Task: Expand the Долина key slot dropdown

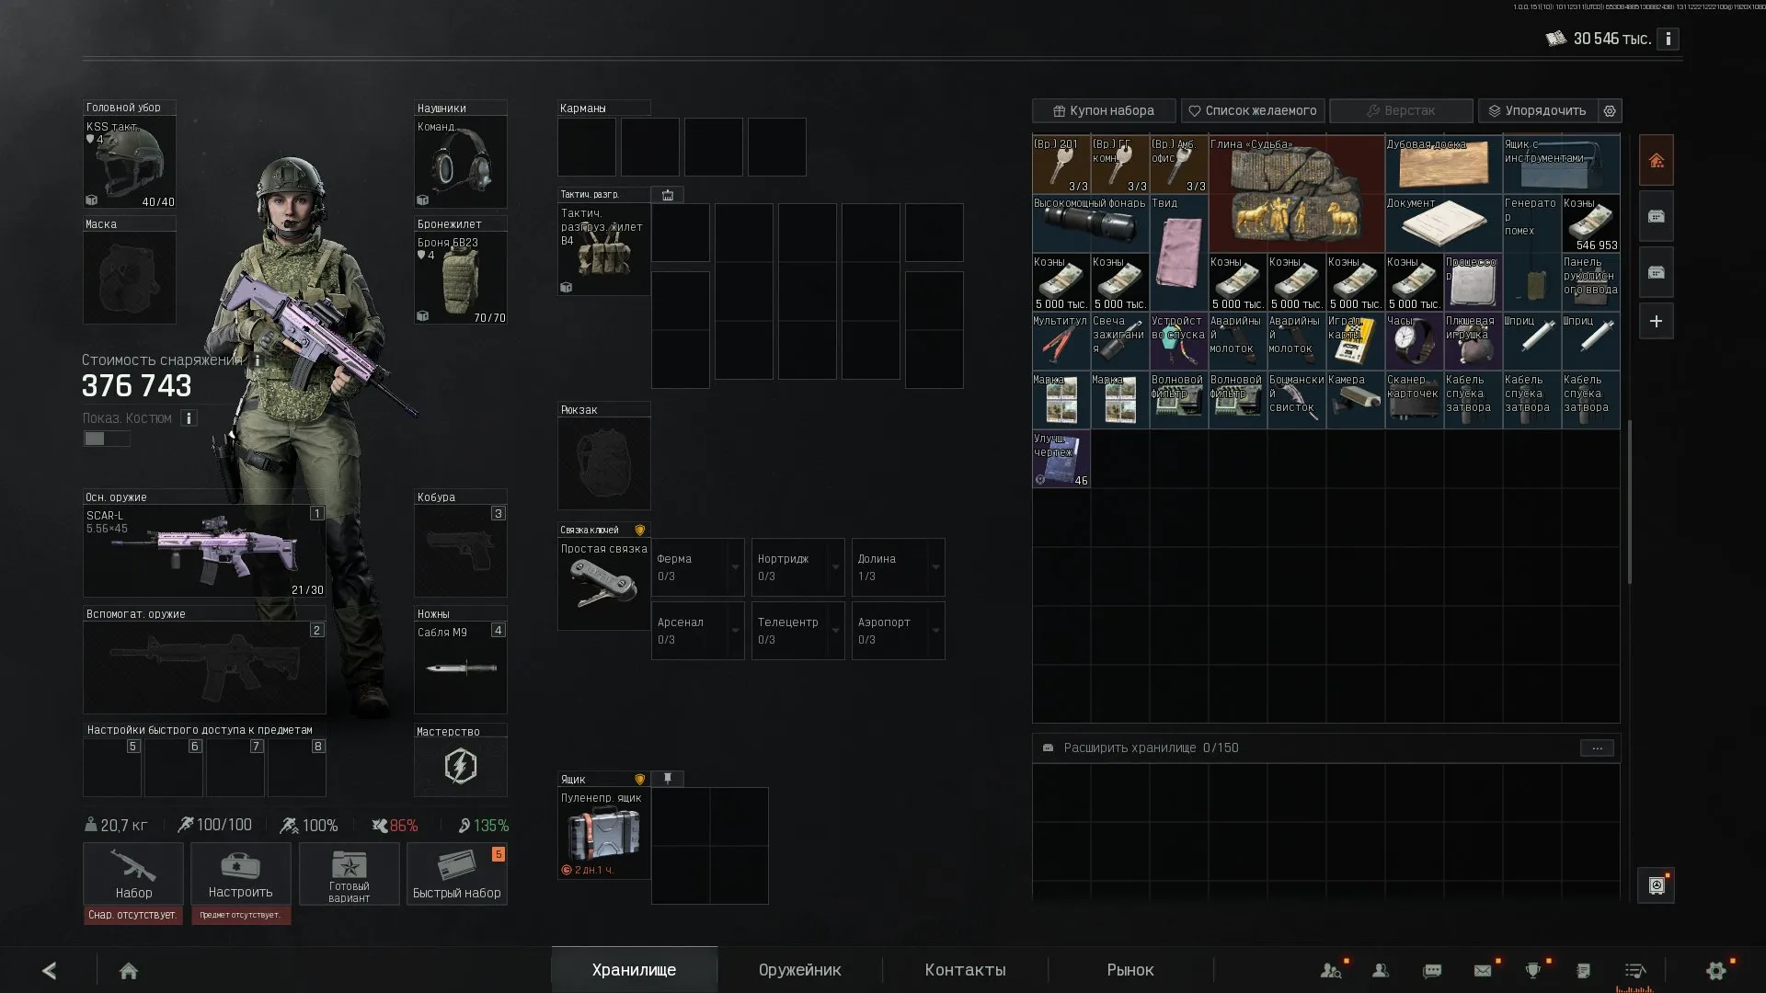Action: click(x=936, y=567)
